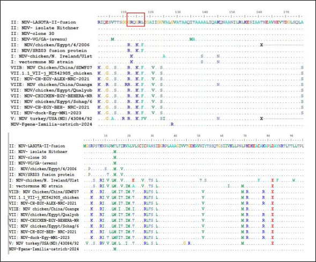Select NDV-LASOTA-II-fusion label in bottom alignment
This screenshot has height=262, width=316.
(37, 146)
